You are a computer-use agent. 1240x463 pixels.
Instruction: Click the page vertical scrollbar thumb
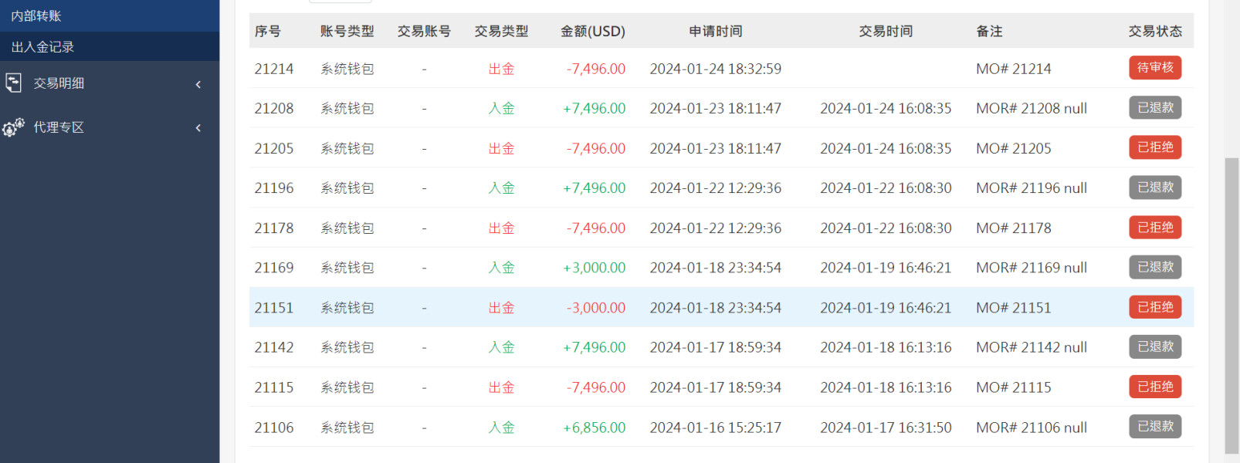[x=1232, y=306]
